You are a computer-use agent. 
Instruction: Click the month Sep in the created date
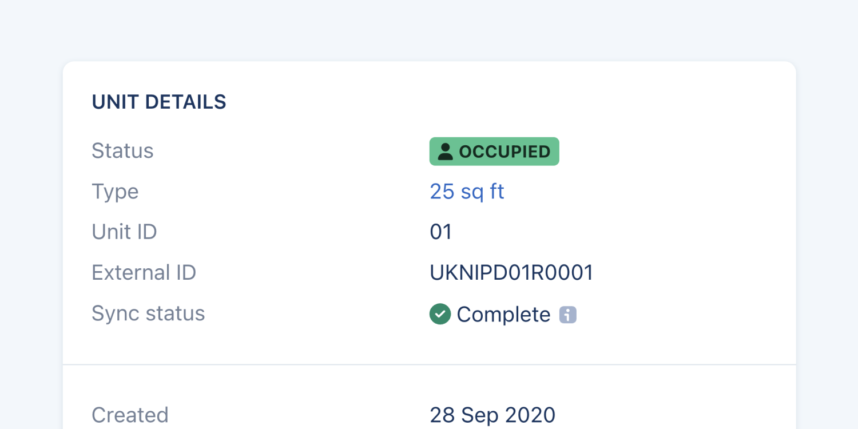click(478, 415)
